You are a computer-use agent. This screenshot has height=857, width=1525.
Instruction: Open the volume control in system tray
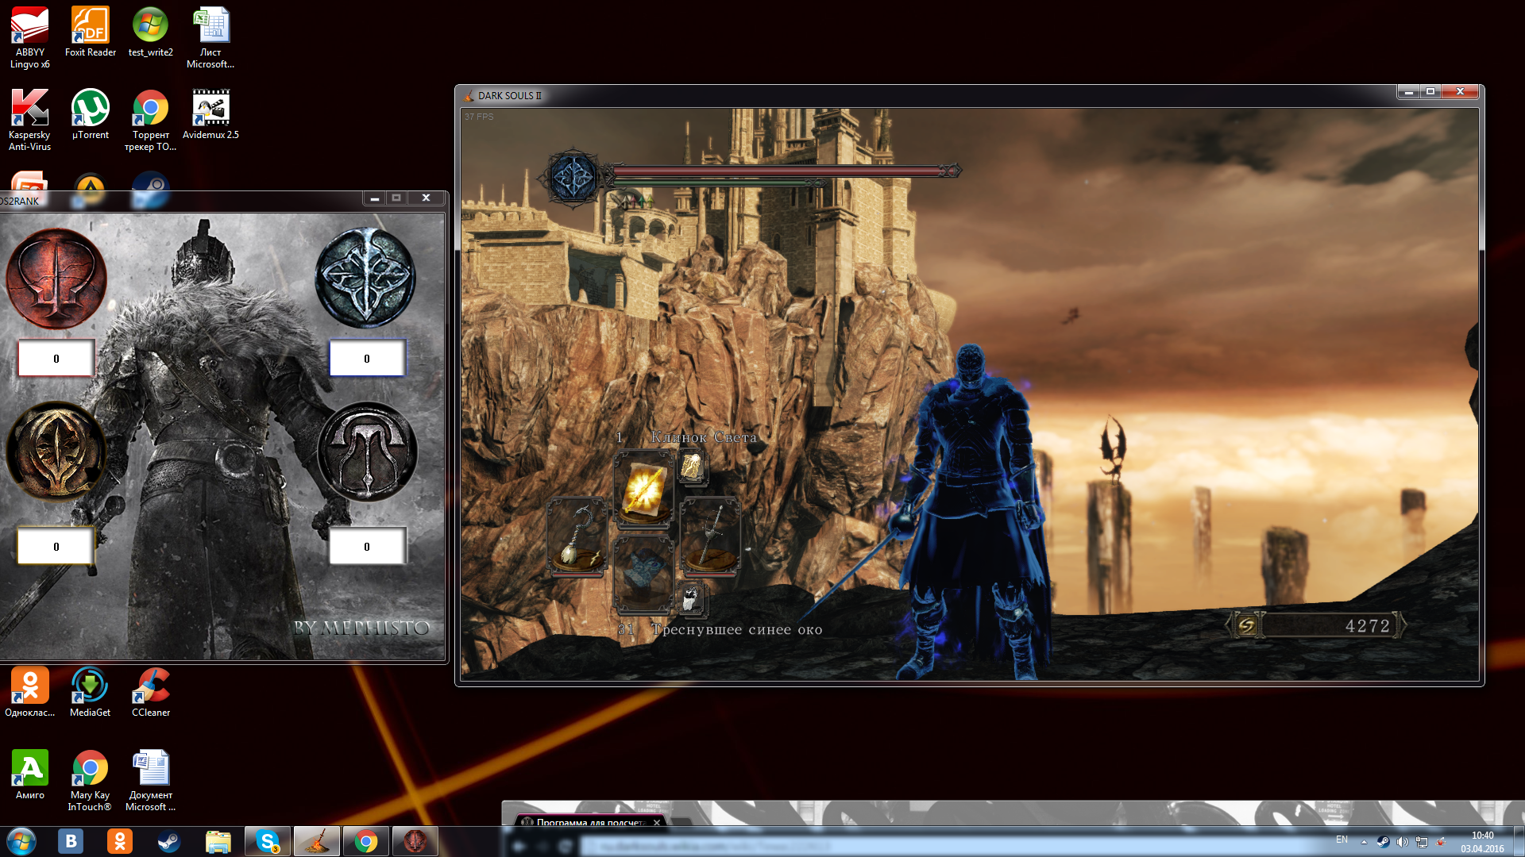click(x=1402, y=842)
